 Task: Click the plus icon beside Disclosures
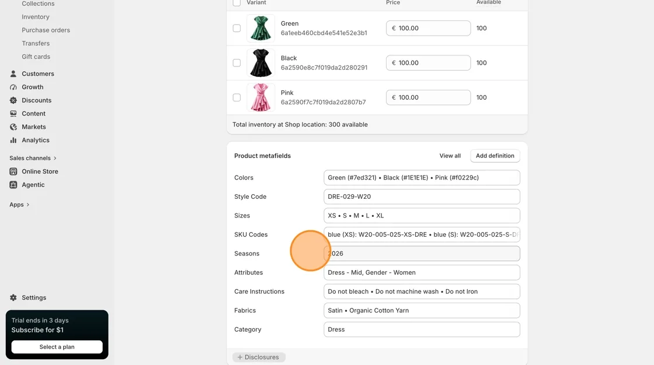click(240, 357)
